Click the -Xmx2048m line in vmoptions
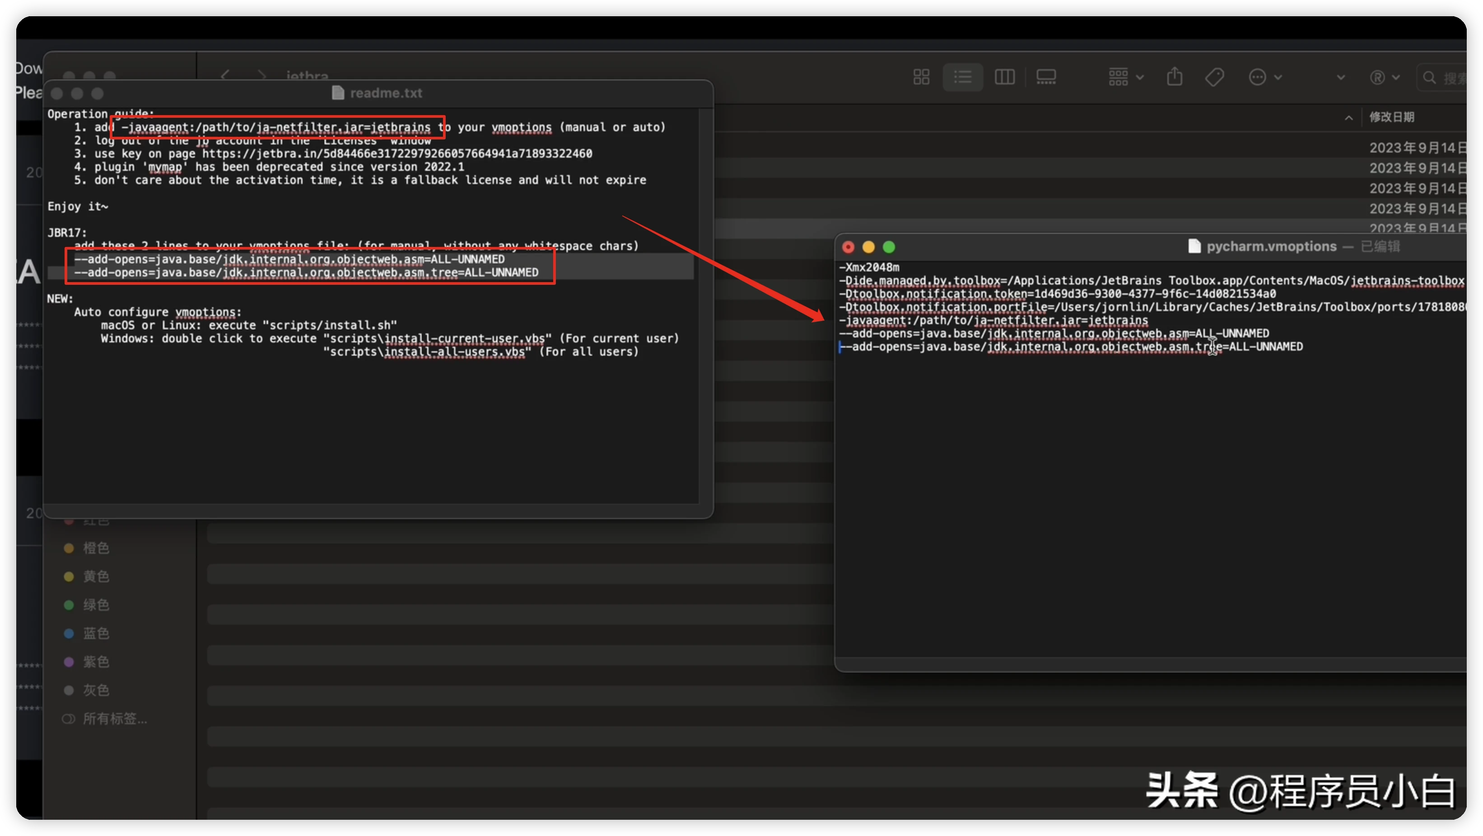1483x836 pixels. [x=869, y=267]
